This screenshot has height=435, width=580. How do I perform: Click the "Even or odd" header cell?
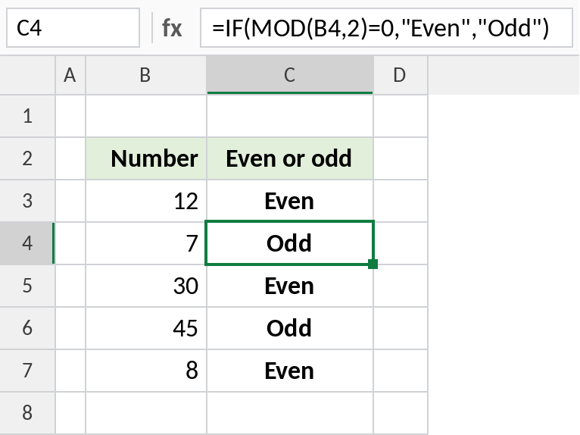pos(290,158)
